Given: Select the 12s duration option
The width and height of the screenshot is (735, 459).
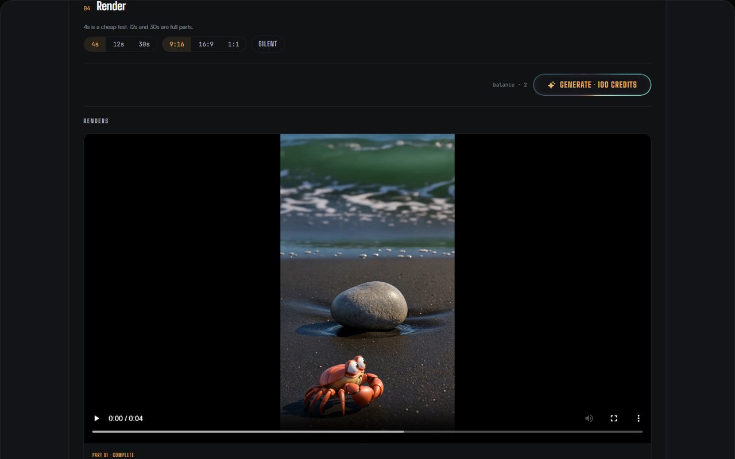Looking at the screenshot, I should click(118, 44).
